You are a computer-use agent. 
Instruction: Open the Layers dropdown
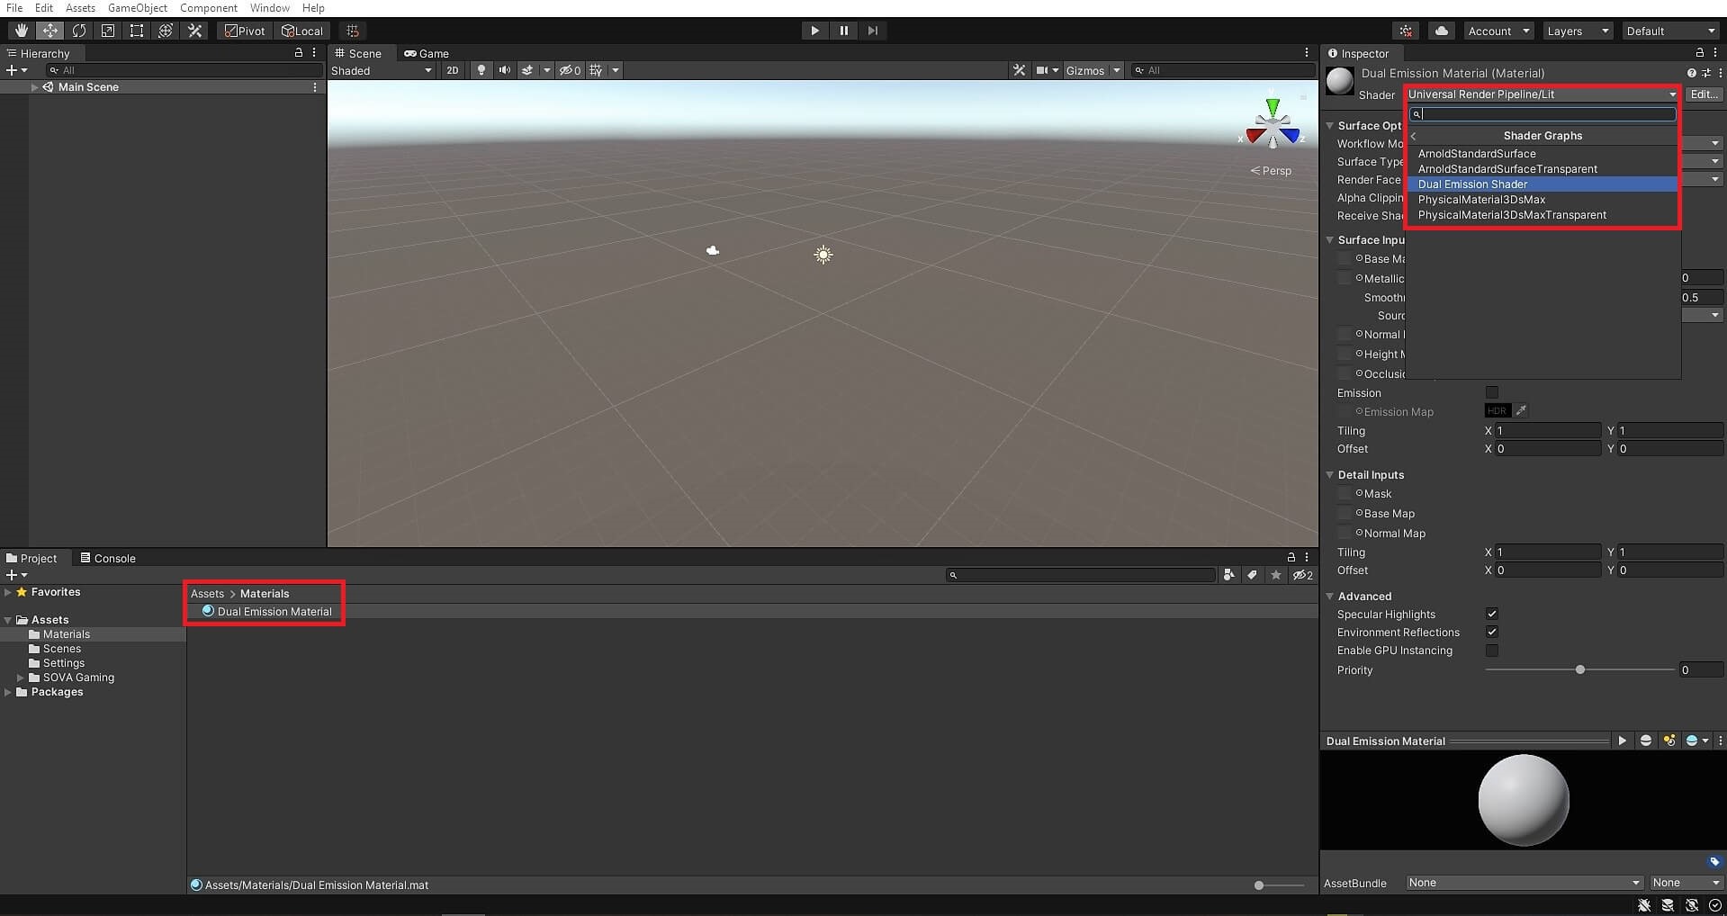tap(1577, 31)
